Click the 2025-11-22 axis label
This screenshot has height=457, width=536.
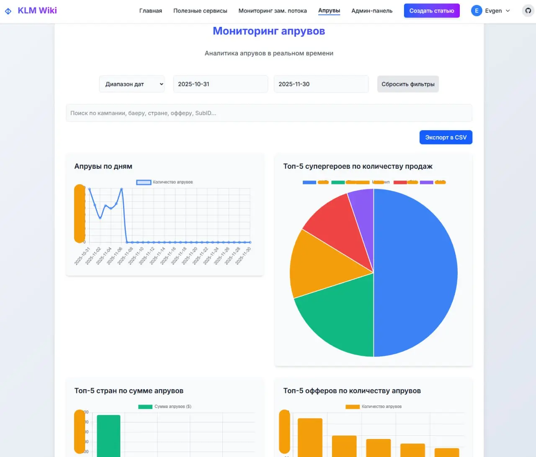[x=201, y=256]
